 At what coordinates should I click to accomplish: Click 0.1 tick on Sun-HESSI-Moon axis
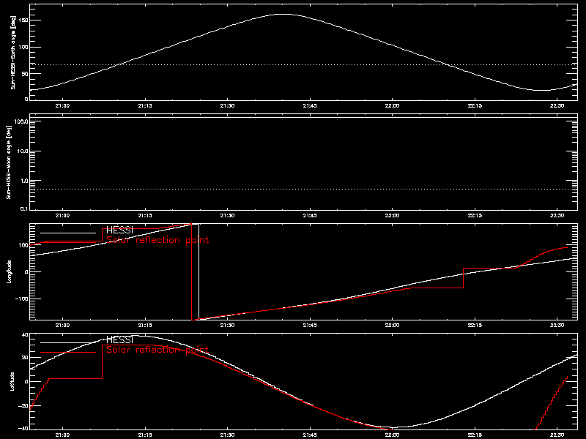click(x=23, y=209)
